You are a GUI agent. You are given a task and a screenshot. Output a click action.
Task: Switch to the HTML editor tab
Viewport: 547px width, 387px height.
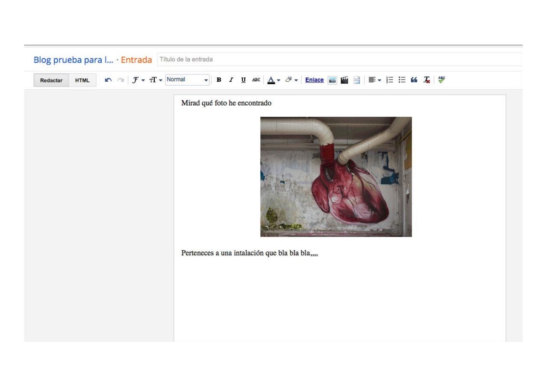point(82,80)
